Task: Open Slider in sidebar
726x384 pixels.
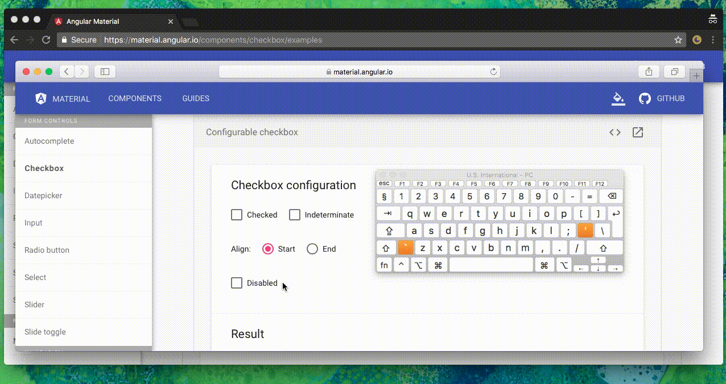Action: point(84,304)
